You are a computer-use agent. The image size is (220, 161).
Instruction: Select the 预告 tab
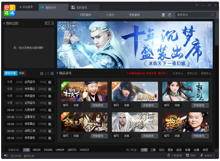pos(22,73)
